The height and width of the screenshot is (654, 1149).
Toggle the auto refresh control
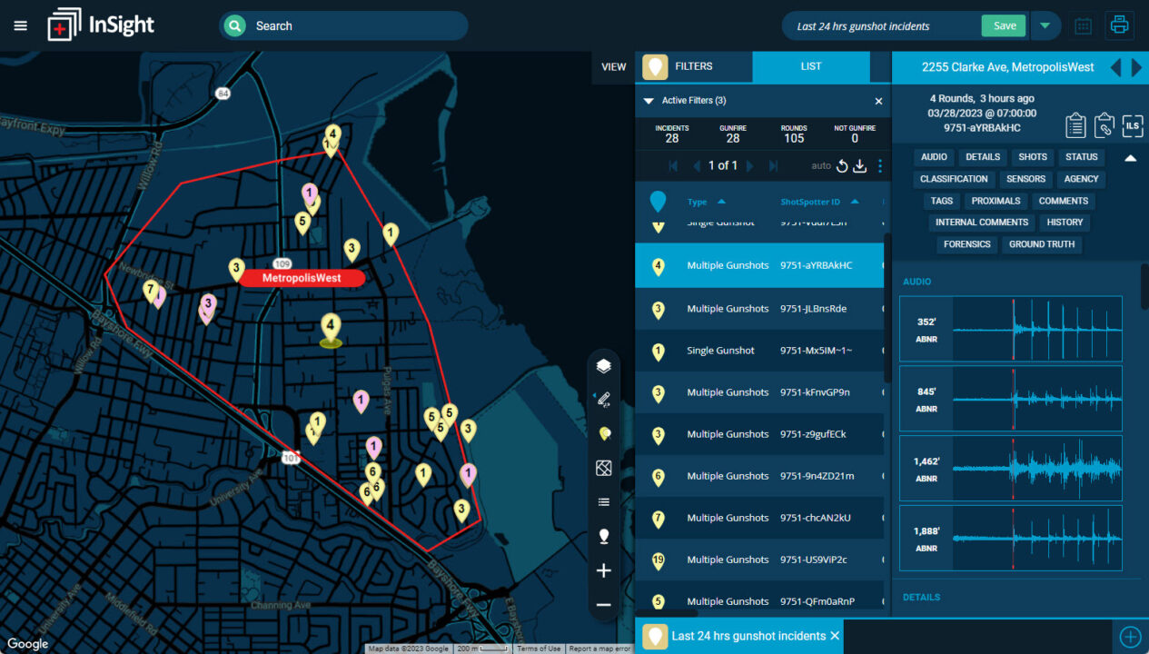[842, 166]
